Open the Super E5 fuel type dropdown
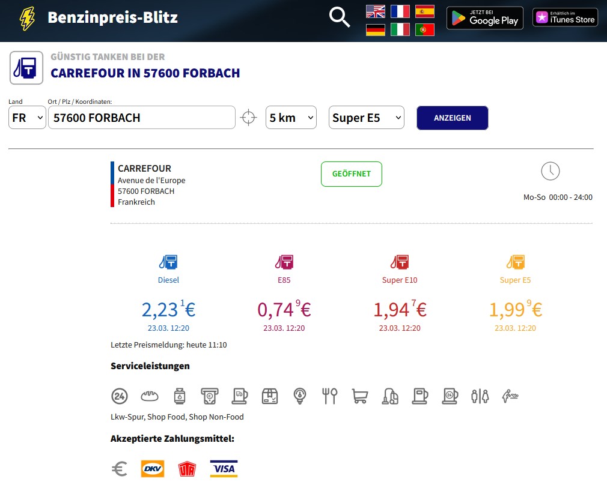Image resolution: width=607 pixels, height=500 pixels. 367,118
